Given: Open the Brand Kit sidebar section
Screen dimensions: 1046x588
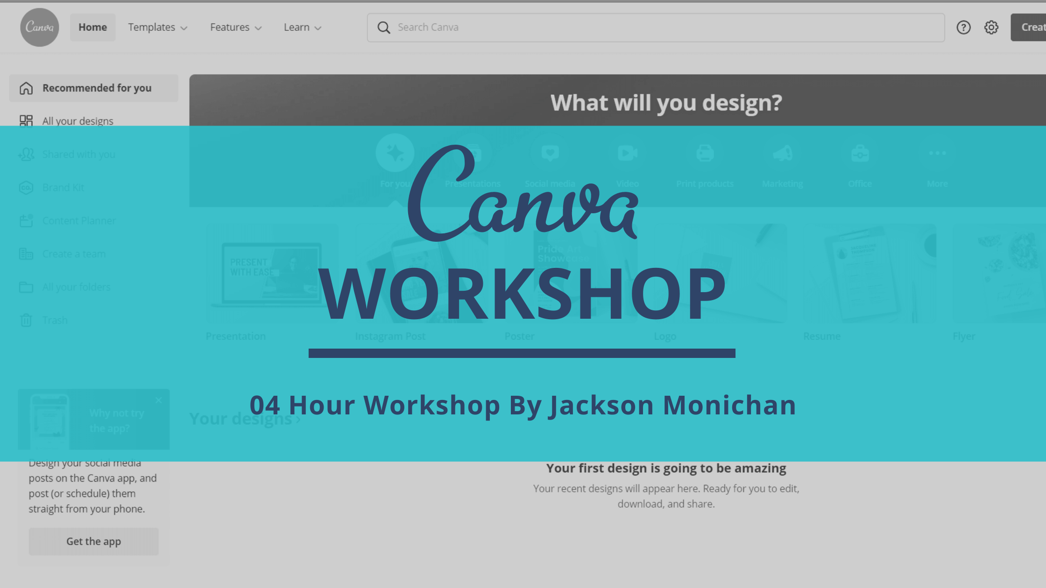Looking at the screenshot, I should coord(64,187).
